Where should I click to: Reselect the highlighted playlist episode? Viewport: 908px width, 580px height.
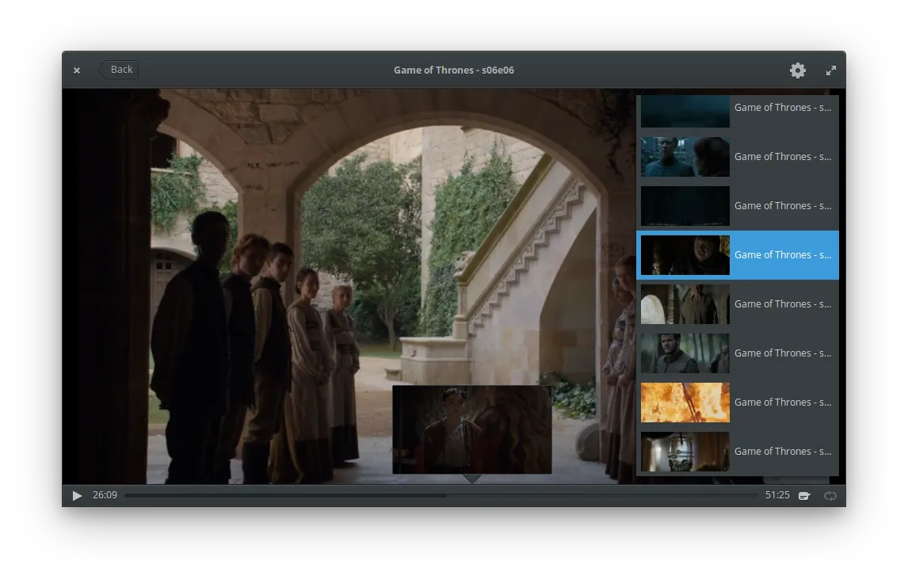click(737, 254)
